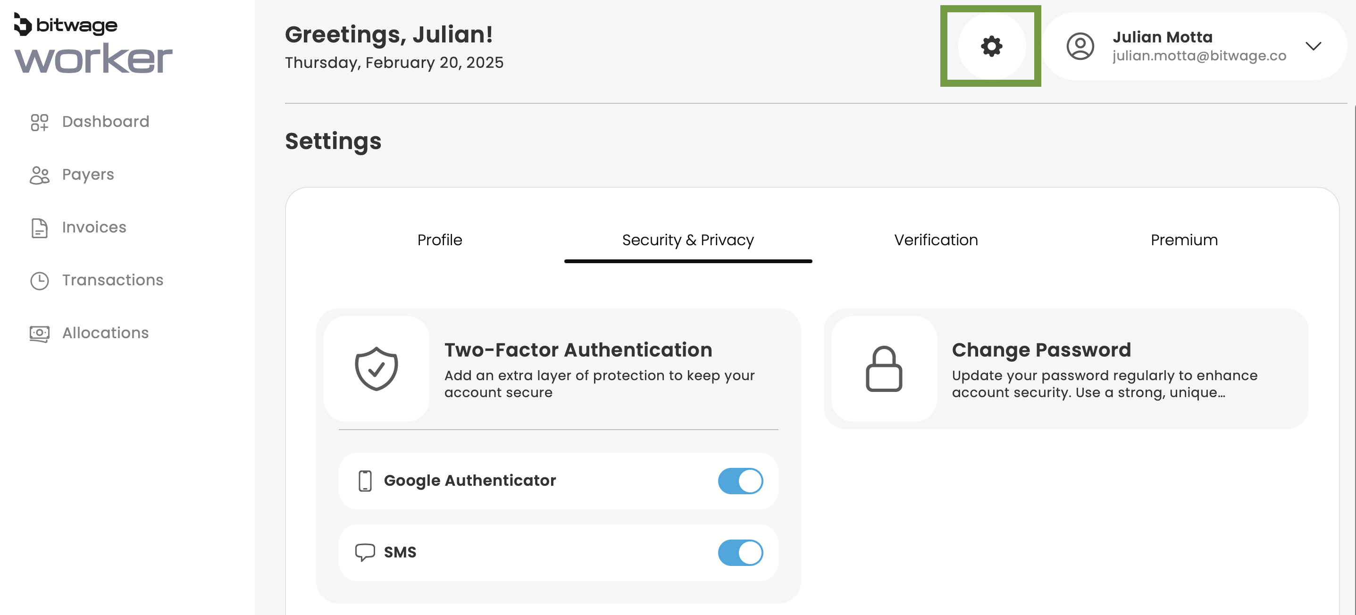Expand the account dropdown chevron
Image resolution: width=1356 pixels, height=615 pixels.
click(1313, 46)
